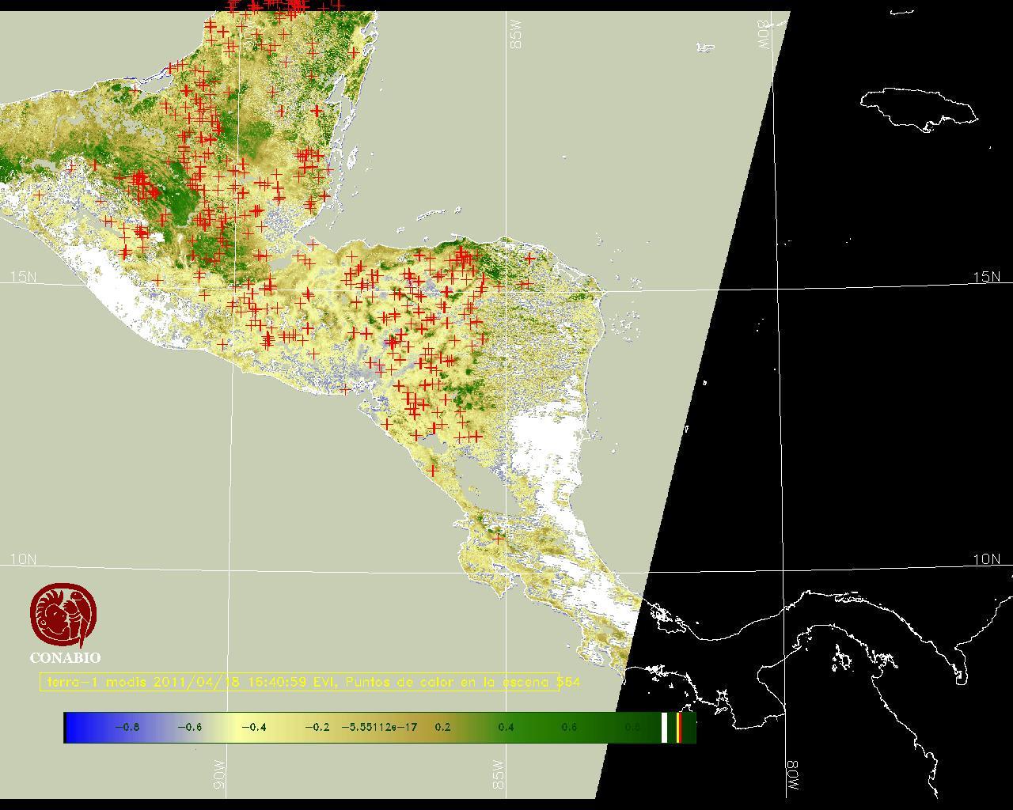This screenshot has width=1013, height=810.
Task: Click the CONABIO round red logo
Action: (x=64, y=615)
